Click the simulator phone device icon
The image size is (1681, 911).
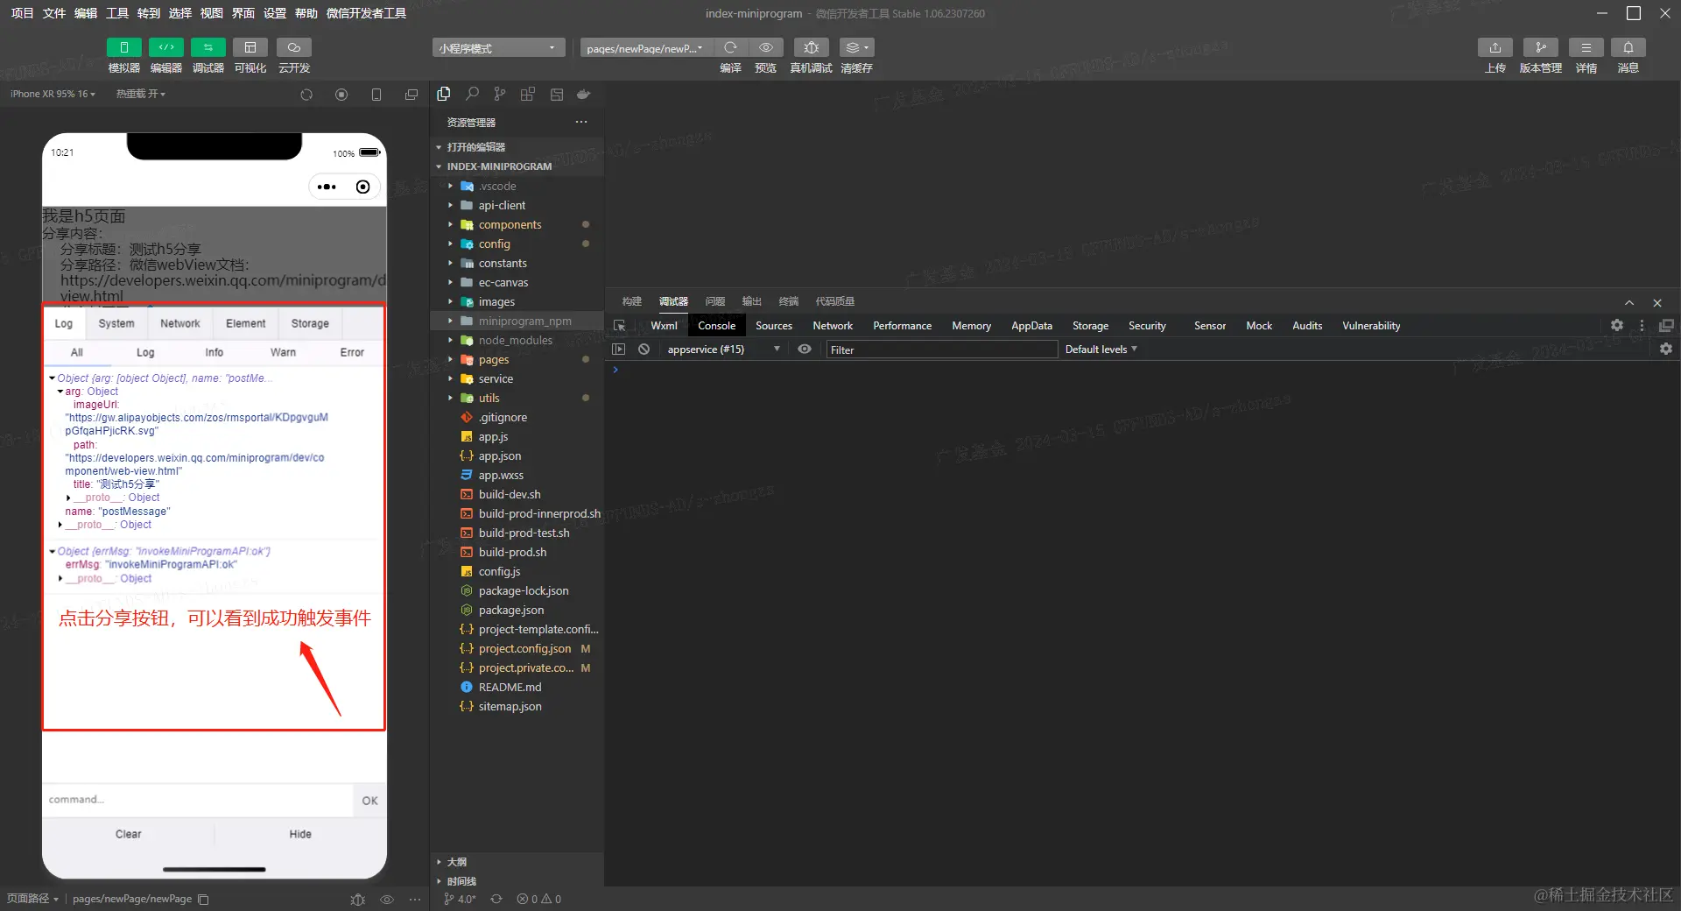[376, 95]
